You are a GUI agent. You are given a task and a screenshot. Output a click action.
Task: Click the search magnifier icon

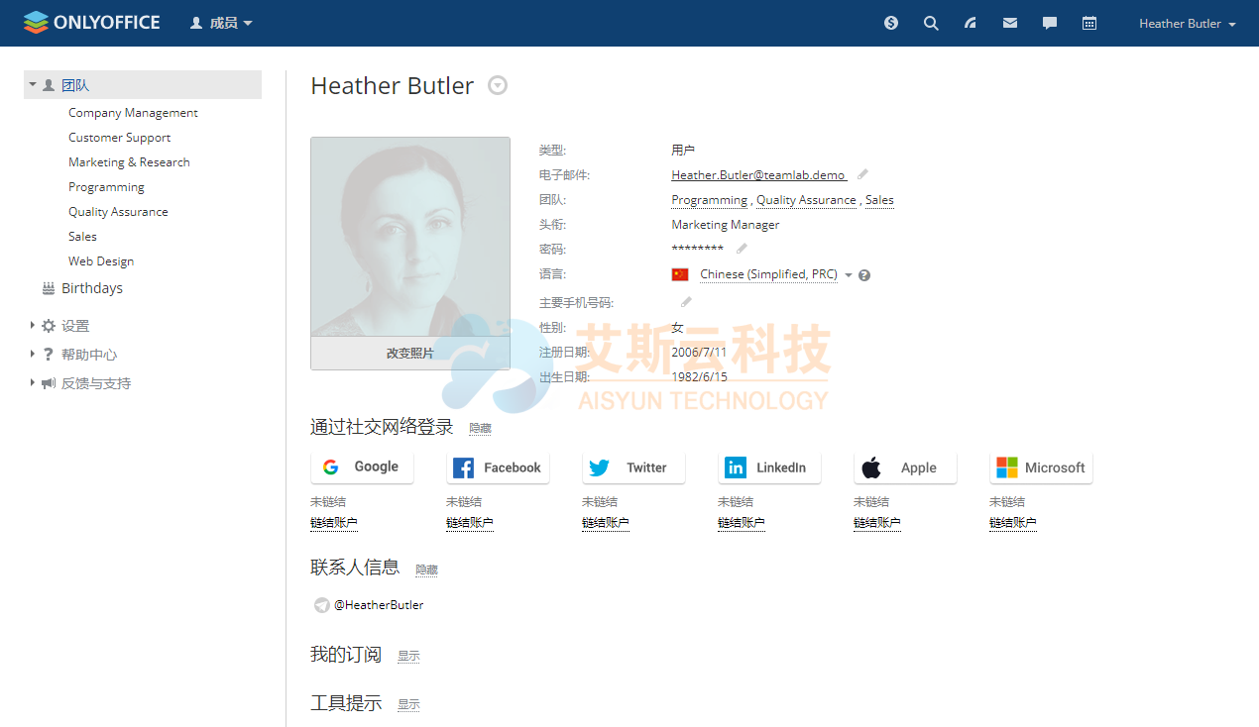(x=931, y=23)
